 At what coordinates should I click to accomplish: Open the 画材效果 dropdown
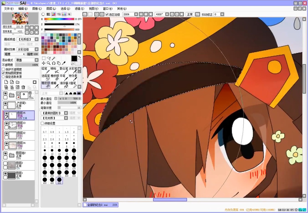(36, 49)
